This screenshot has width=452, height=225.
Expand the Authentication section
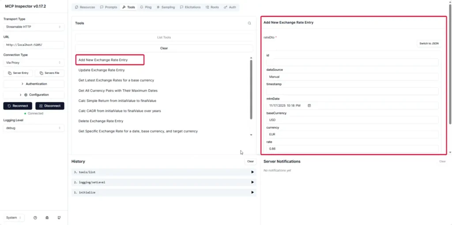click(x=34, y=84)
